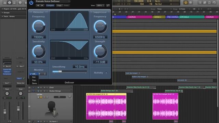Open the Drag X-Fade dropdown

click(184, 9)
